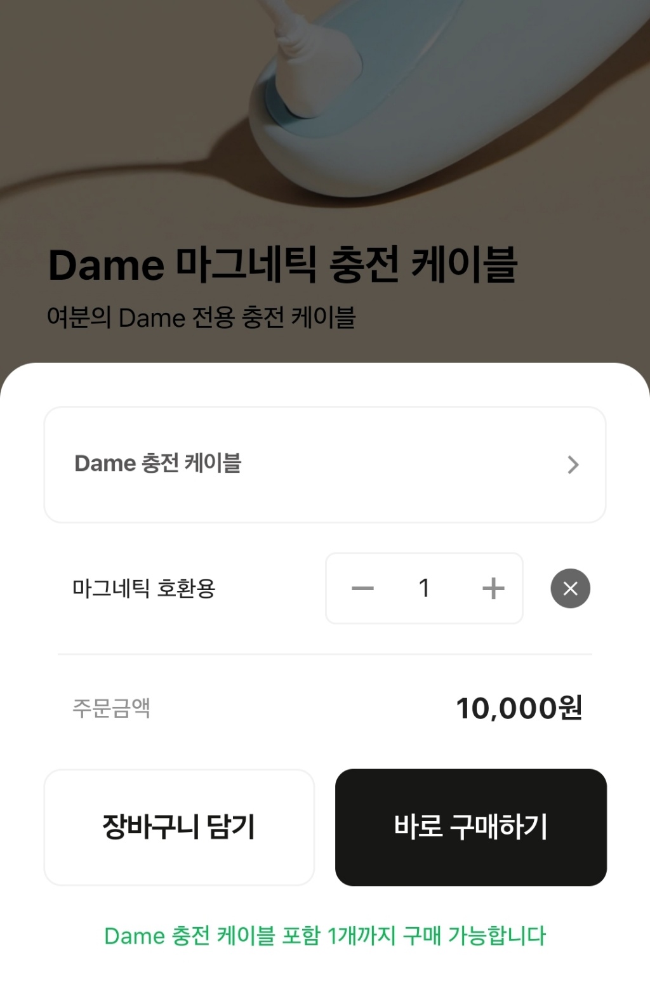Tap the 장바구니 담기 button

179,827
